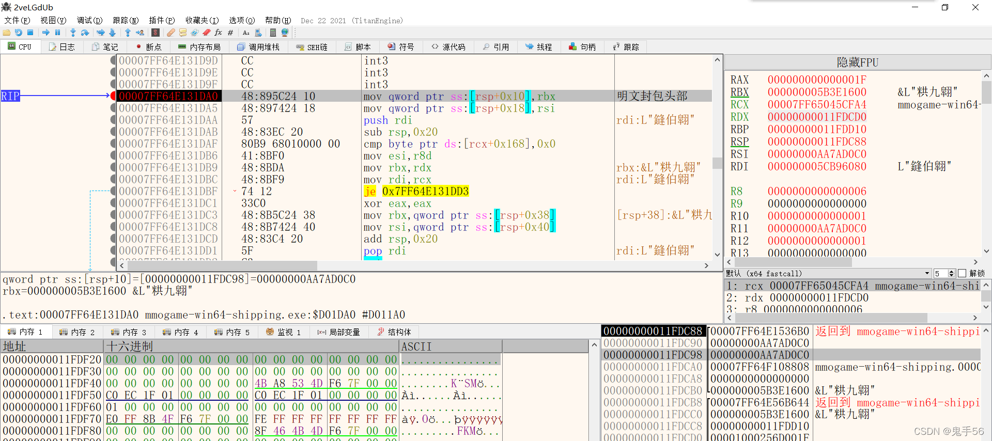
Task: Toggle breakpoint bullet at address 00007FF64E131DAA
Action: (x=113, y=120)
